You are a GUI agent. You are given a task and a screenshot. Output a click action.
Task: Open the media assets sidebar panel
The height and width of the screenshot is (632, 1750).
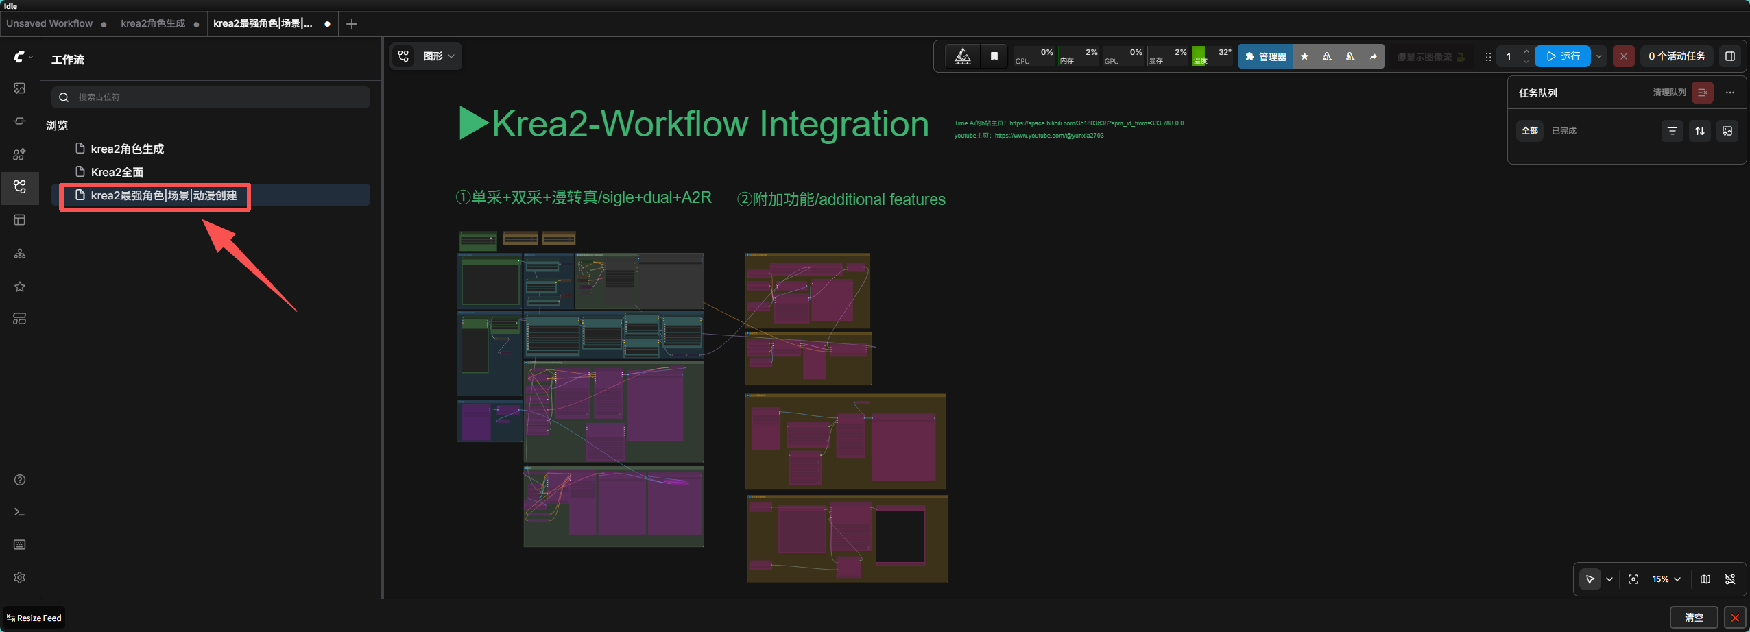[x=20, y=88]
